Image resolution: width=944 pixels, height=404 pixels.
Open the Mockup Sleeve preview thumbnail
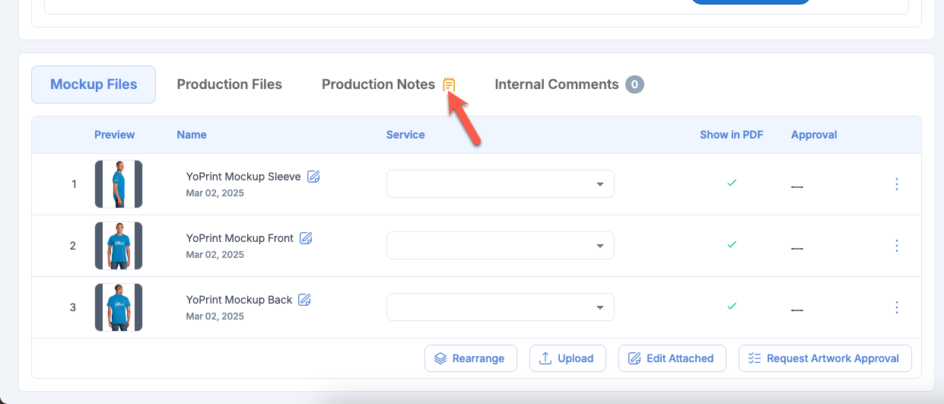(119, 184)
